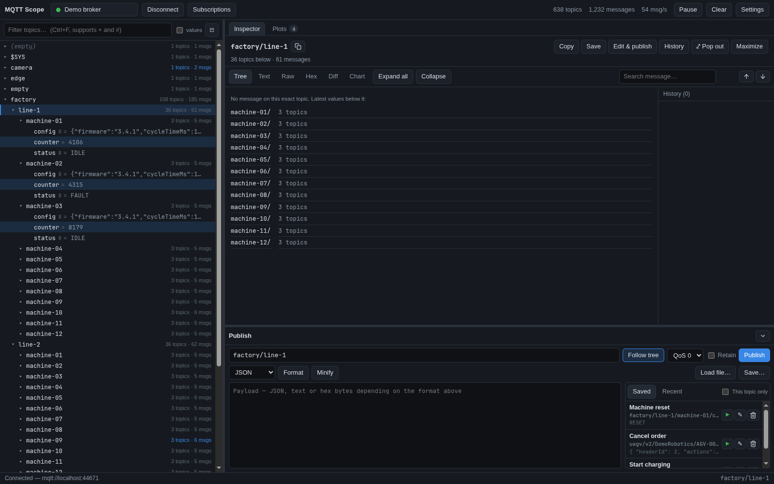Viewport: 774px width, 484px height.
Task: Collapse the factory tree node
Action: (5, 100)
